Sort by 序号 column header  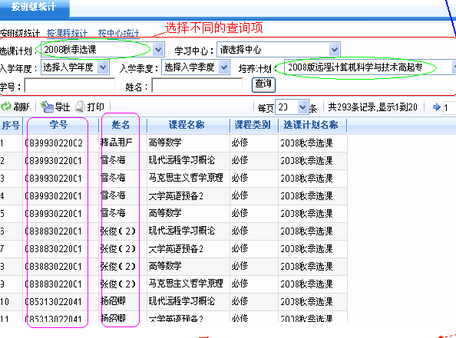(x=11, y=126)
